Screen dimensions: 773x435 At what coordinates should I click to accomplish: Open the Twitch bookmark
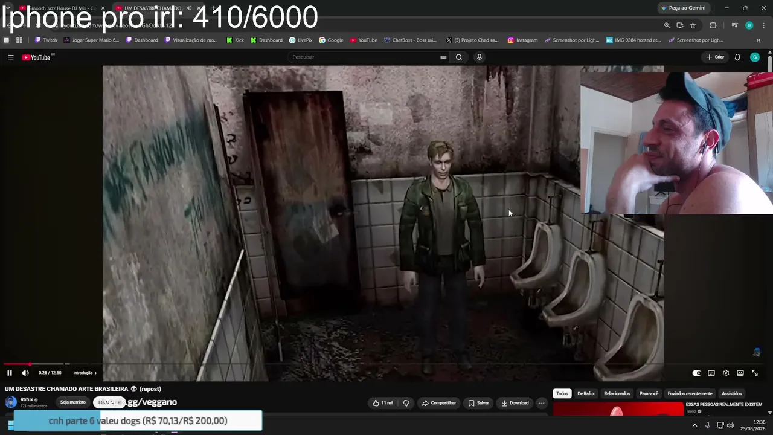click(x=46, y=40)
